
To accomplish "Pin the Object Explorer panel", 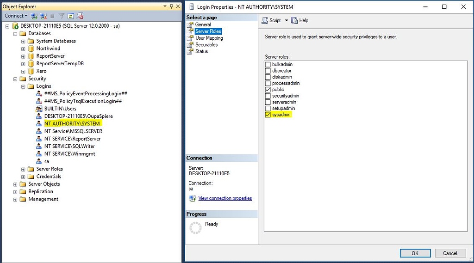I will tap(171, 6).
